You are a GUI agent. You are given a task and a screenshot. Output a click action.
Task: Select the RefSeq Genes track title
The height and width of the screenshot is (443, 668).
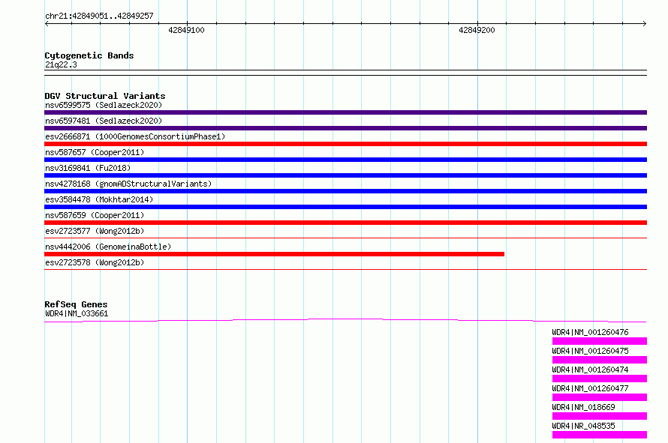pyautogui.click(x=76, y=304)
